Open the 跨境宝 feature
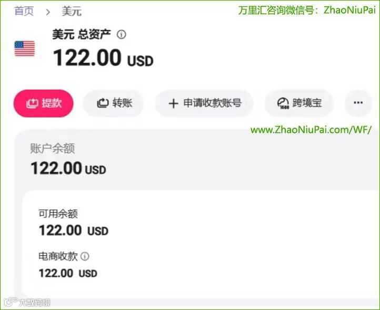 (x=299, y=103)
